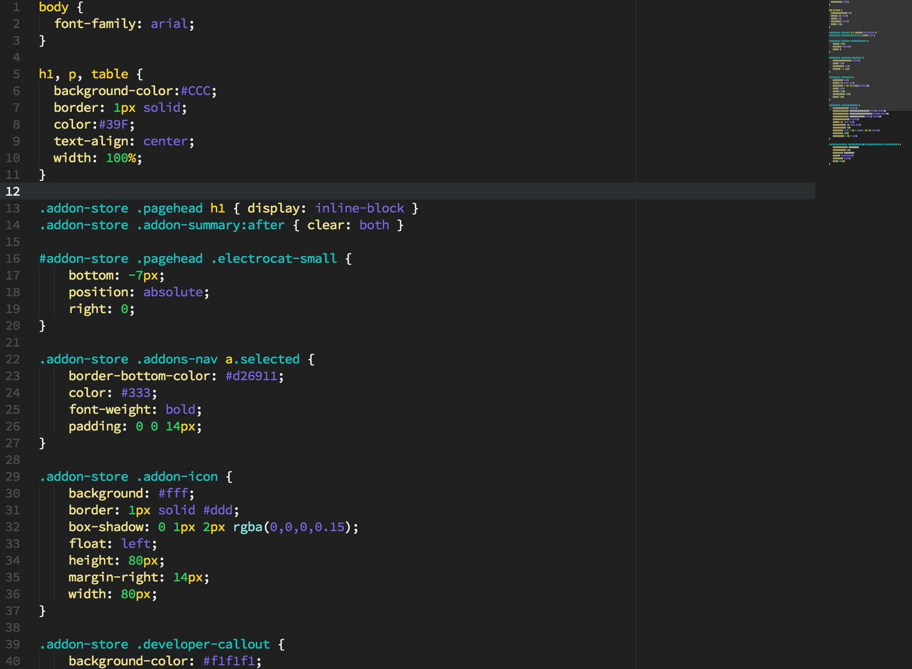Toggle line 16 code block expander
Screen dimensions: 912x669
30,259
